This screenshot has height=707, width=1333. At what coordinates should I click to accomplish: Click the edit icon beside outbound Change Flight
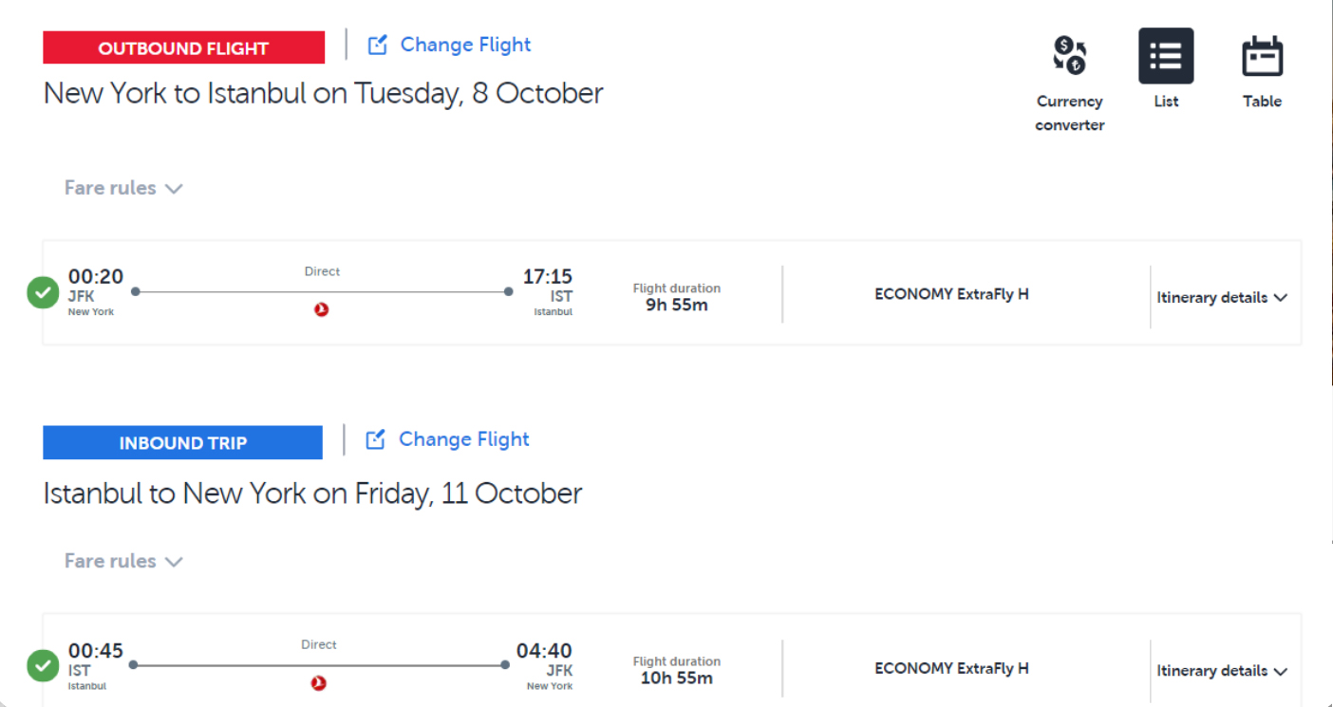coord(378,44)
